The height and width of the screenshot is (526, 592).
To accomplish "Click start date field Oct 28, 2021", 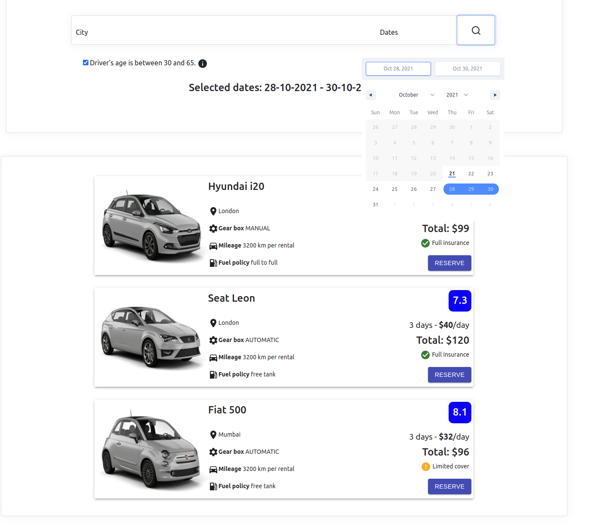I will 398,69.
